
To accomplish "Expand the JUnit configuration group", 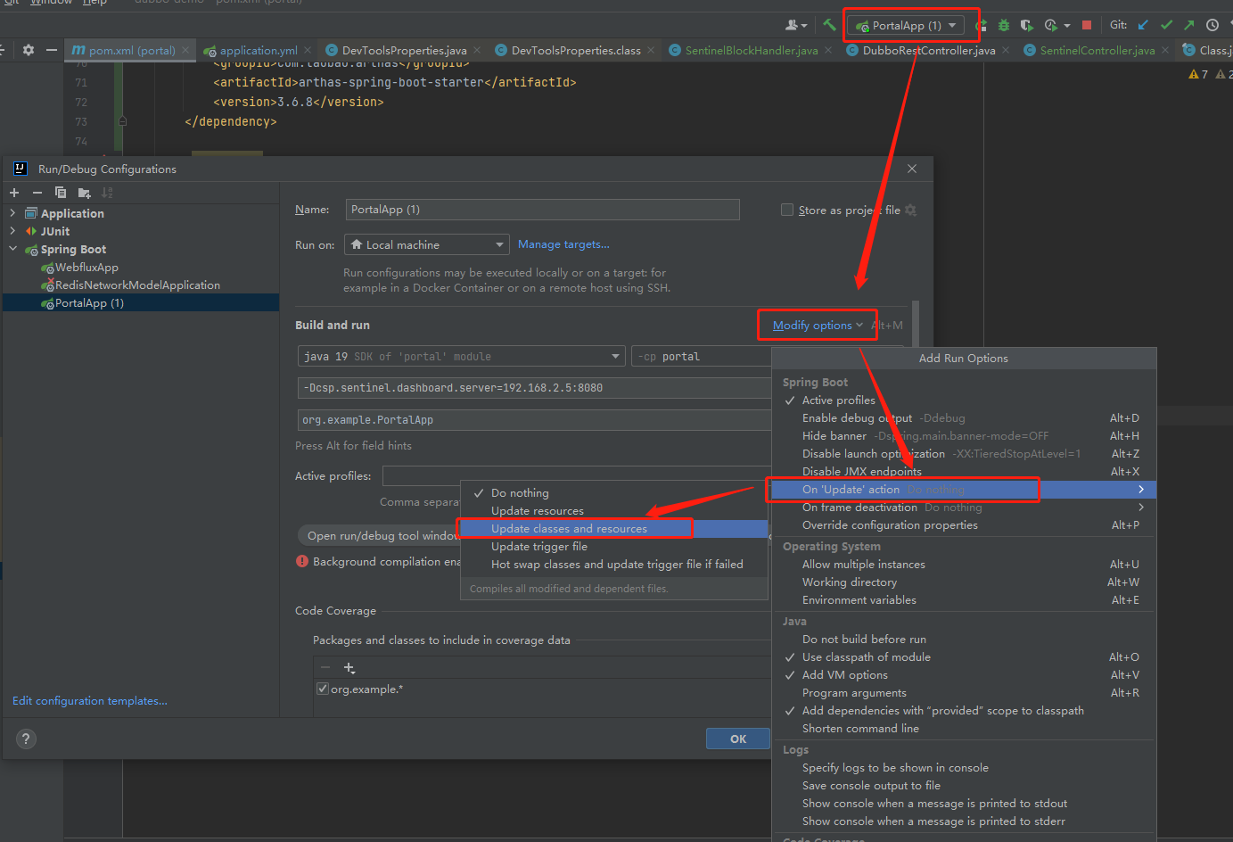I will [x=12, y=231].
